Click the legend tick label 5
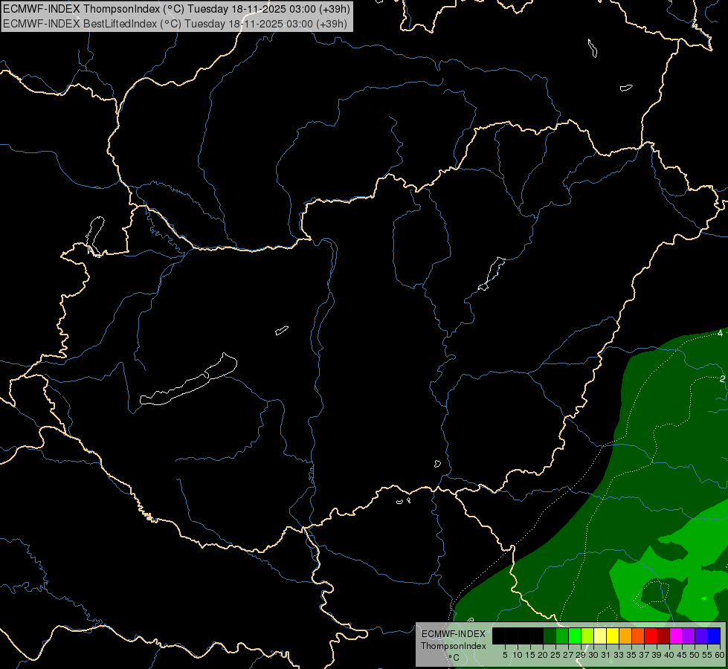 click(505, 655)
